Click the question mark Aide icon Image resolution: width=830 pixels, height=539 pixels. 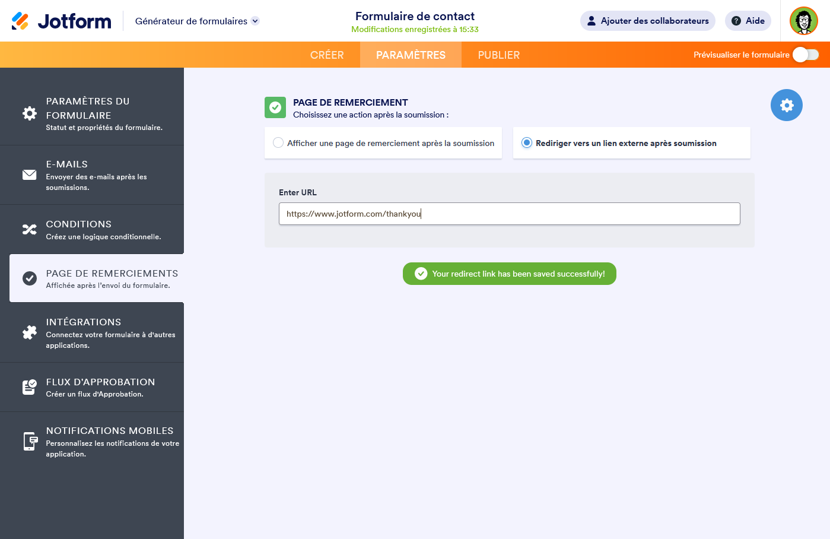click(x=736, y=21)
